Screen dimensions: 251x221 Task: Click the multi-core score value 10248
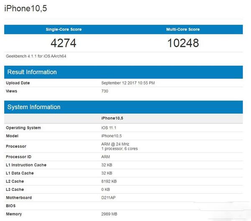tap(183, 43)
